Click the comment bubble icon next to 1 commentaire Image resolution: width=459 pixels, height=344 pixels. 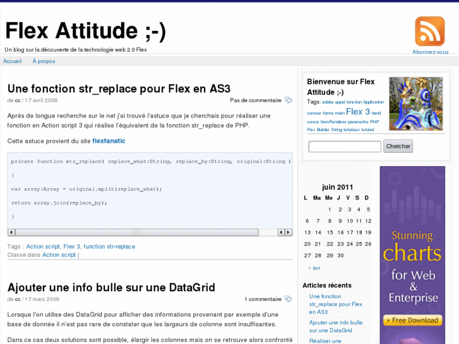pyautogui.click(x=289, y=299)
